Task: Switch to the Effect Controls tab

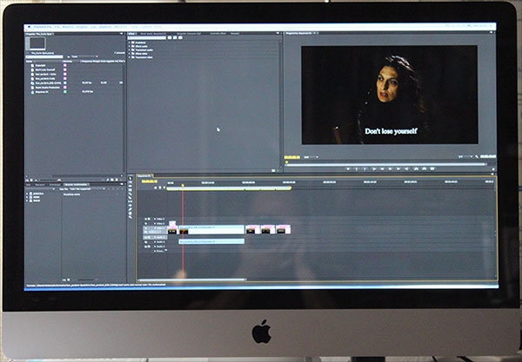Action: point(218,34)
